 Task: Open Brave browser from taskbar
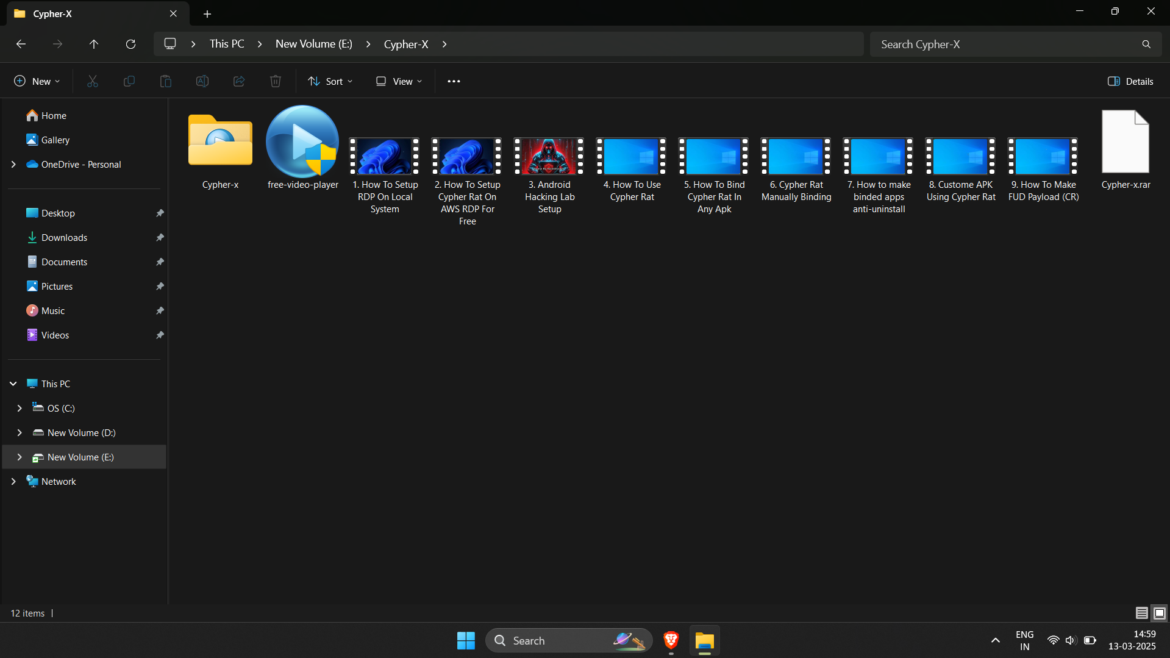click(671, 640)
